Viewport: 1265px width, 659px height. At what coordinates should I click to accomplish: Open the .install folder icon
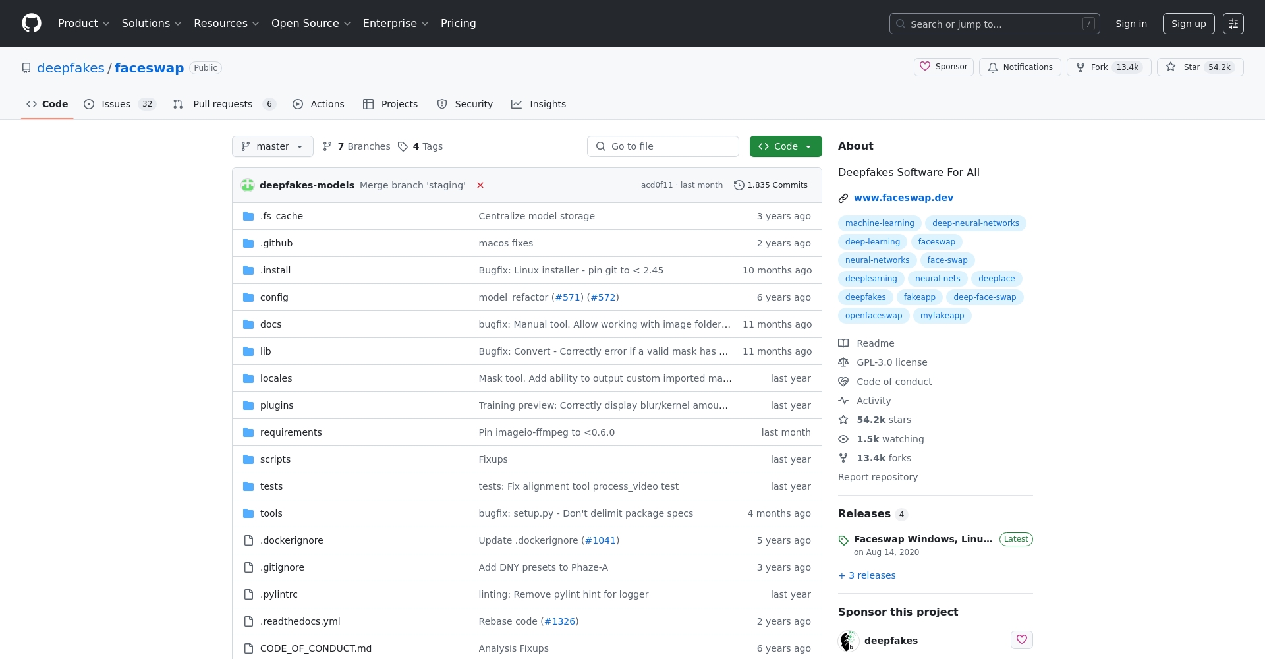pos(248,270)
